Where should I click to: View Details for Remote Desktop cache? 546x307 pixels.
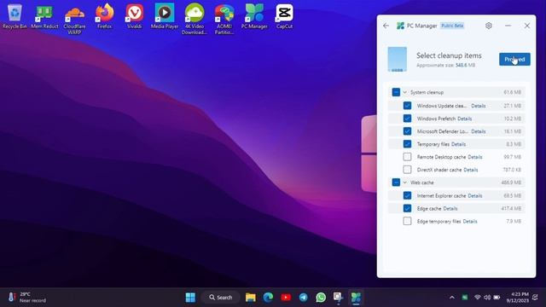pyautogui.click(x=475, y=157)
